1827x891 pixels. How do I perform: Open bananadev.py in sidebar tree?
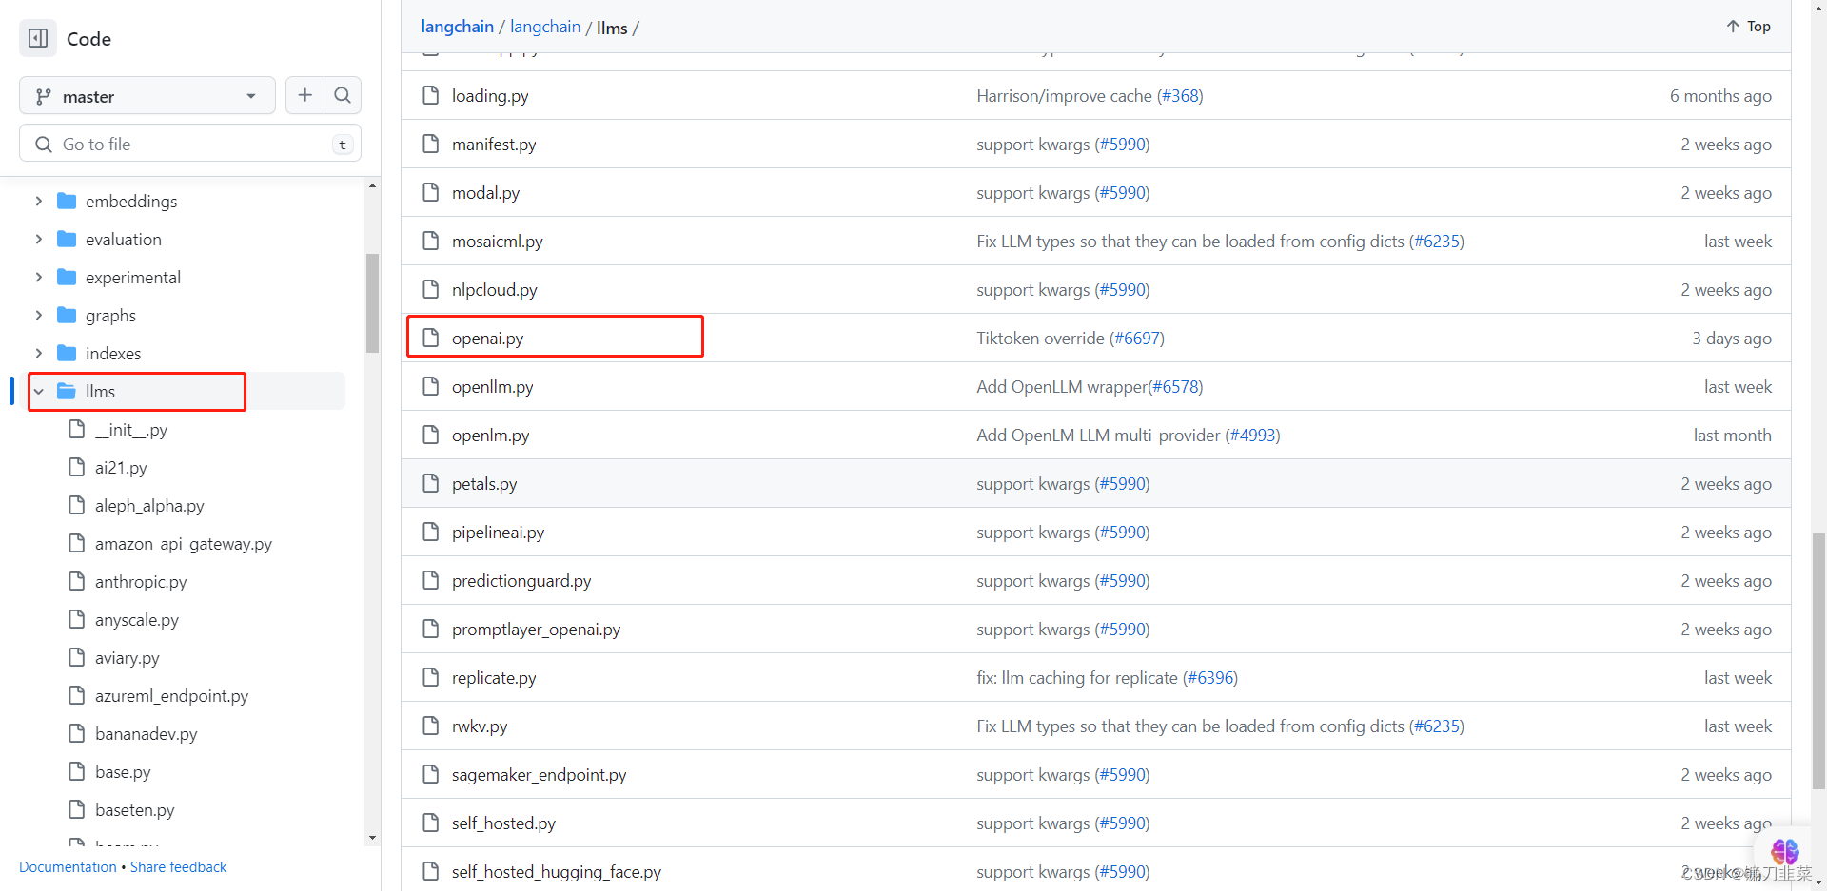(146, 733)
